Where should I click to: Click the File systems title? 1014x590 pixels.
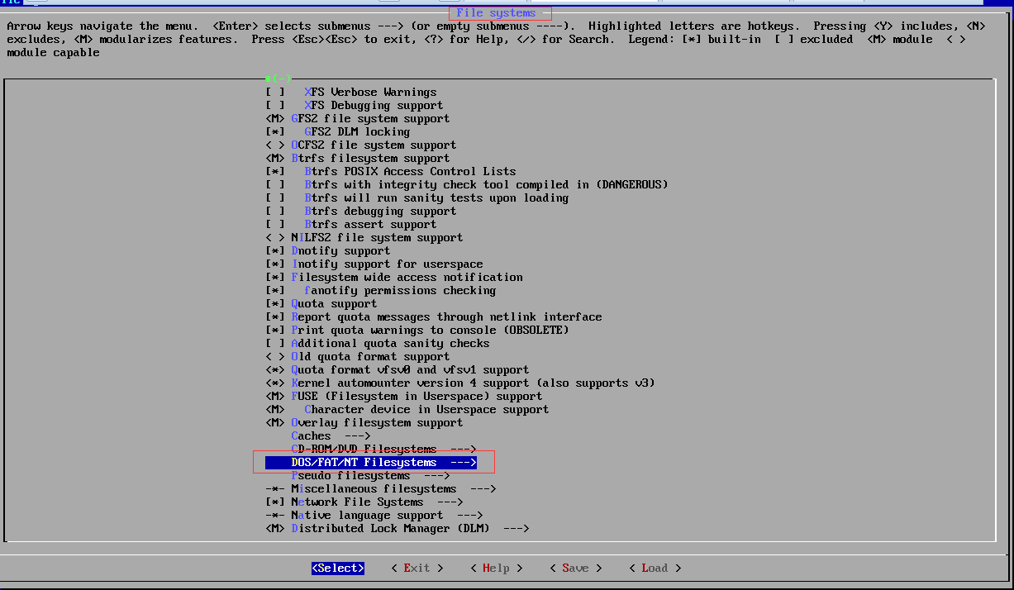(496, 13)
